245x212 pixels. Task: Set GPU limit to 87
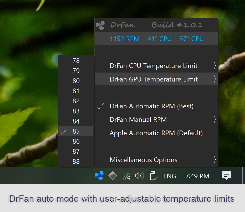tap(76, 151)
